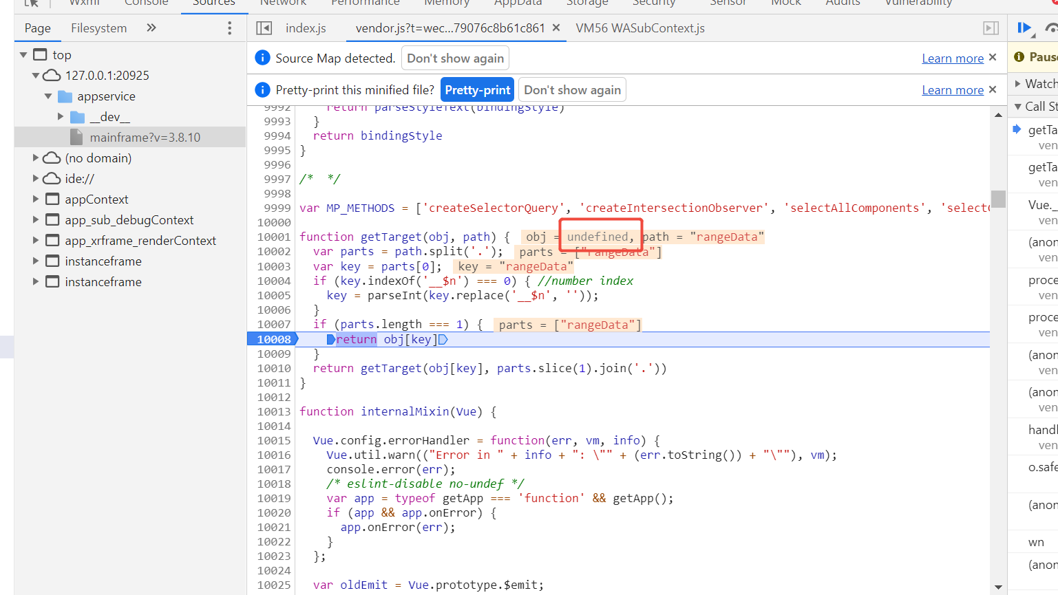Select mainframe?v=3.8.10 file in tree

tap(145, 138)
